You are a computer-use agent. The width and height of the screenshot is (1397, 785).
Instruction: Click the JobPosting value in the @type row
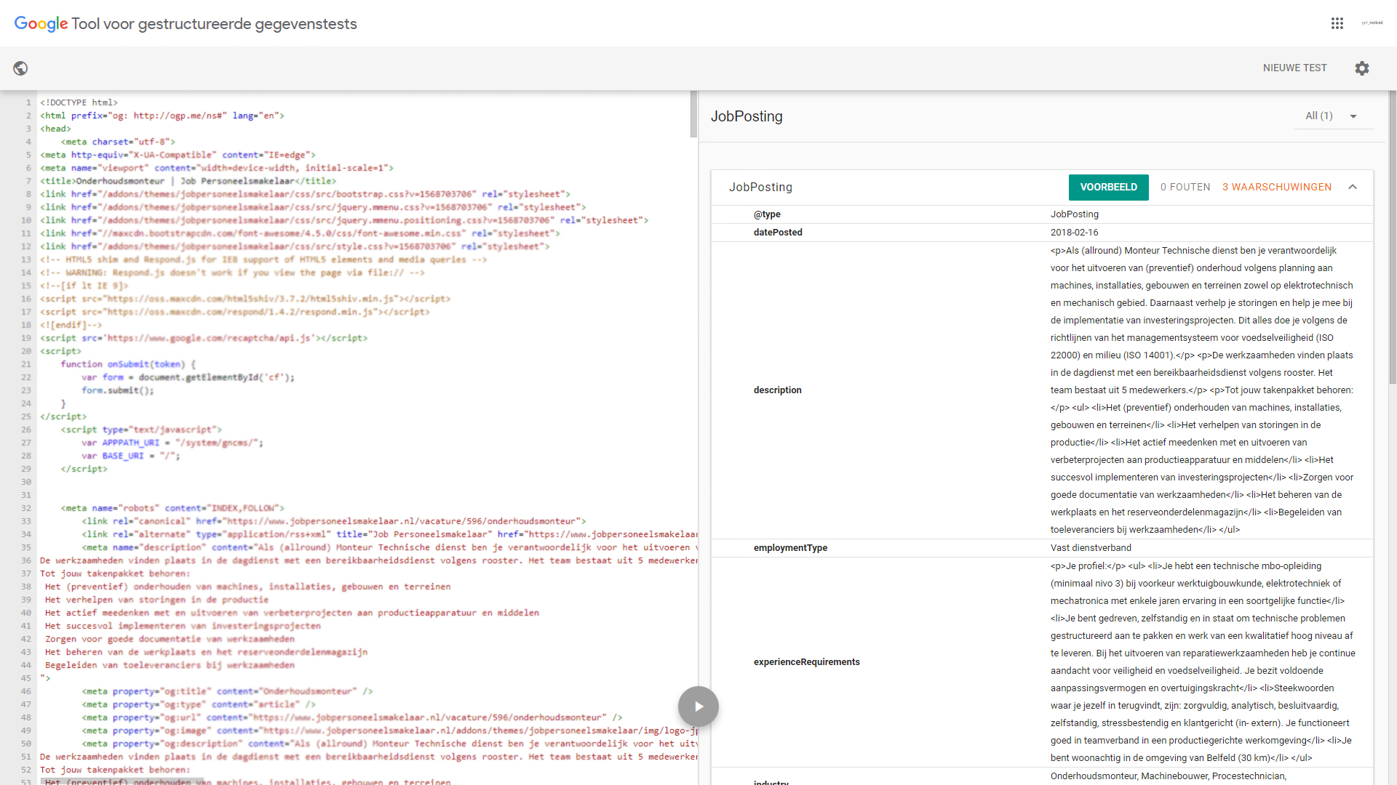point(1074,214)
